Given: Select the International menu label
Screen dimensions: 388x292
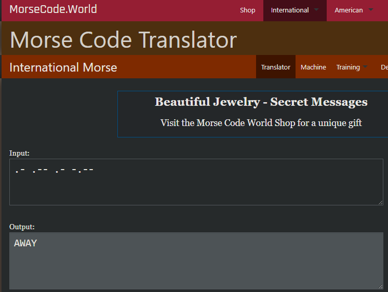Looking at the screenshot, I should [289, 10].
